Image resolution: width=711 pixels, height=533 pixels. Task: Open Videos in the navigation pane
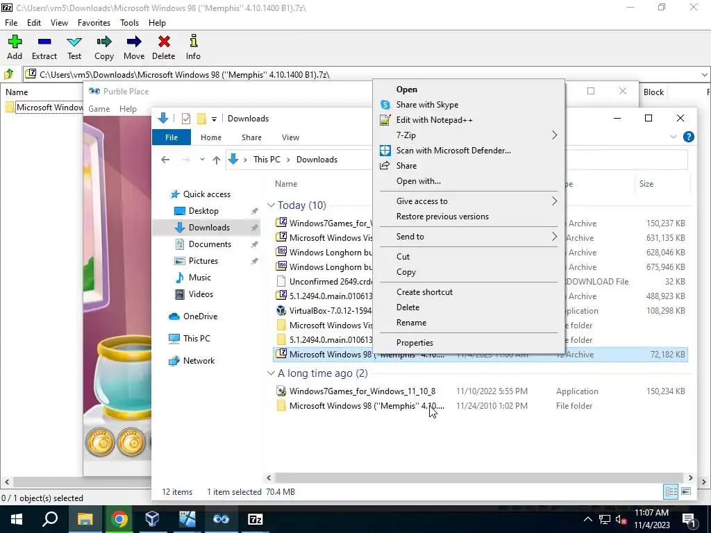click(201, 294)
